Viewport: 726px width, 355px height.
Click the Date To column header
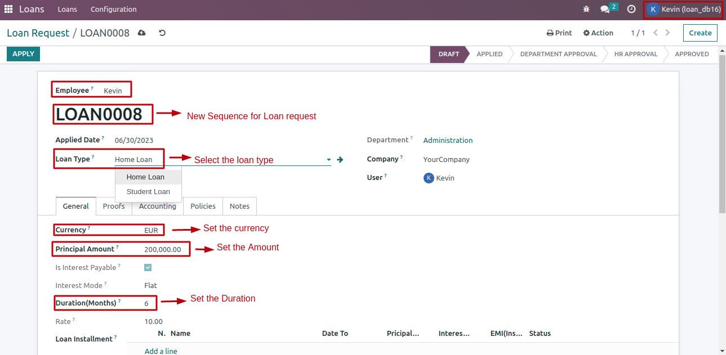coord(335,334)
